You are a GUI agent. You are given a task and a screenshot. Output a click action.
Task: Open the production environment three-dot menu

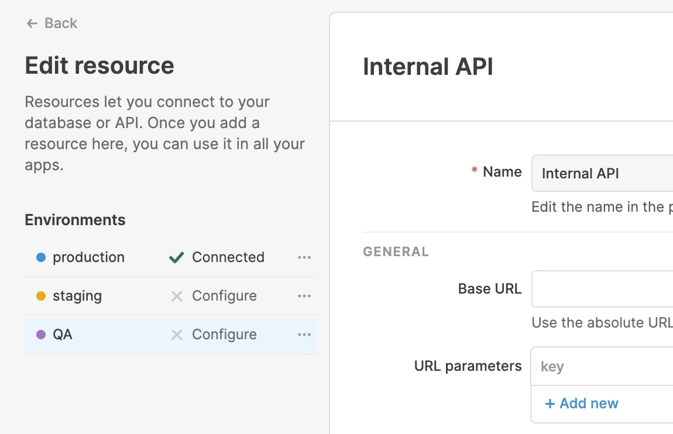point(304,257)
